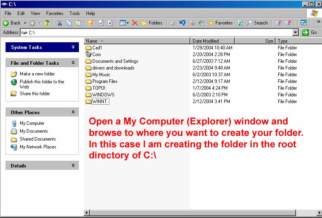Toggle the Folders pane button
This screenshot has height=218, width=322.
pyautogui.click(x=152, y=23)
